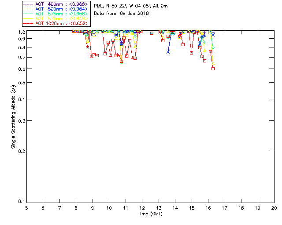Image resolution: width=282 pixels, height=225 pixels.
Task: Click the blue star data point near 13.5 hours
Action: pos(168,52)
